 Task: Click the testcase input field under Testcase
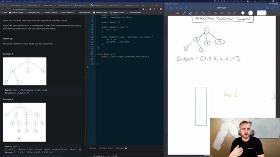click(x=127, y=156)
